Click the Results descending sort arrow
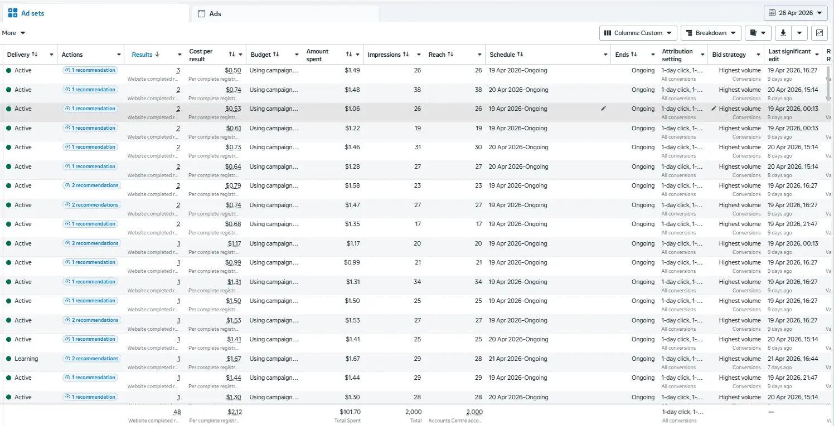834x426 pixels. [157, 55]
